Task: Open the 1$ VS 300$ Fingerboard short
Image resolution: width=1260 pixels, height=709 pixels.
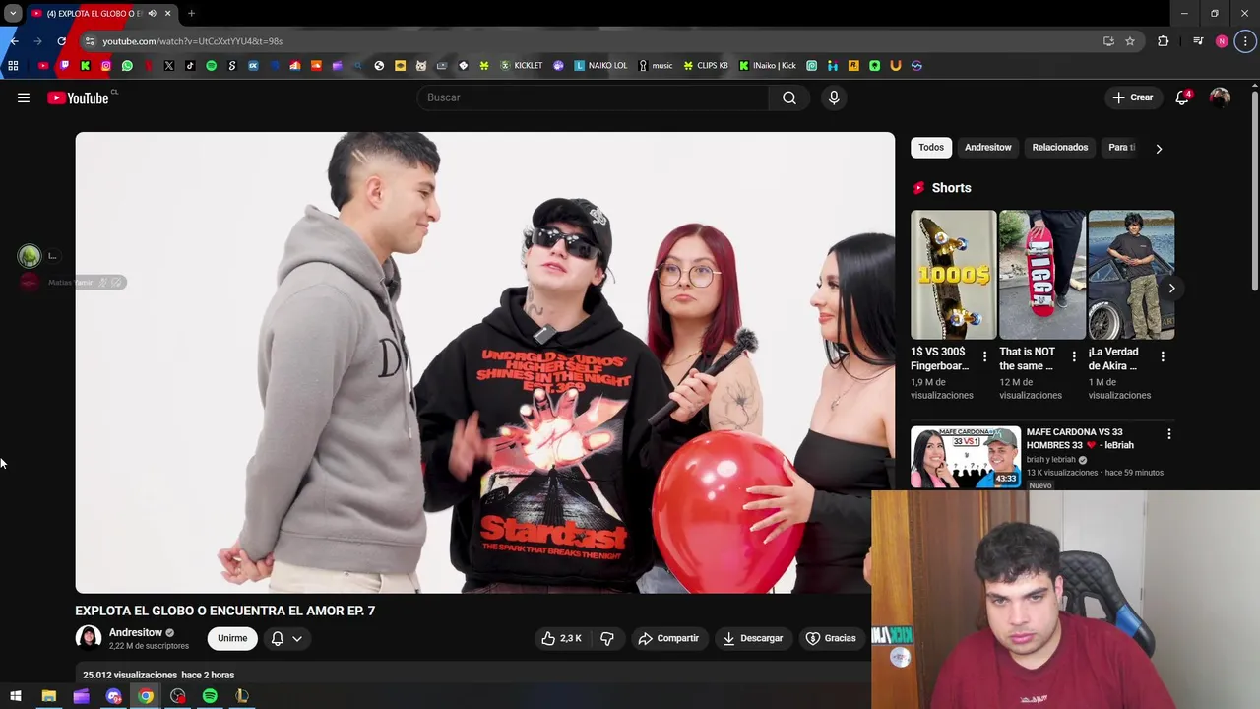Action: click(x=953, y=275)
